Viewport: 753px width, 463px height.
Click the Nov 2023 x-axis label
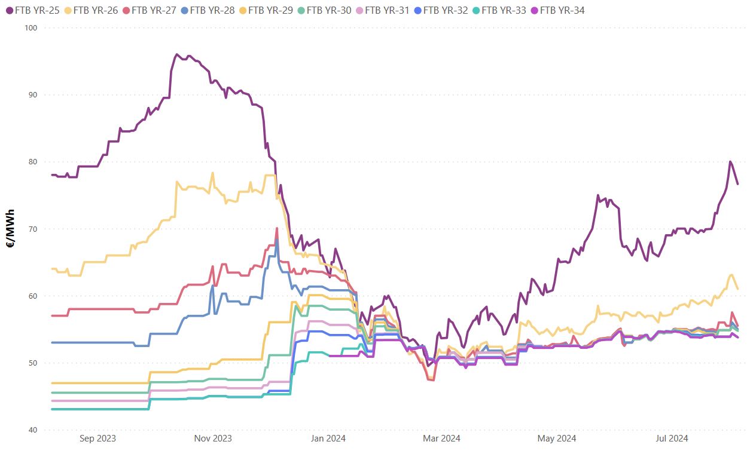coord(213,439)
